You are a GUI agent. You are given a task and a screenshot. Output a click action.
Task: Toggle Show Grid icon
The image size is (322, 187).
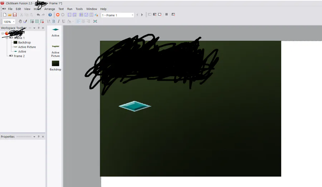pos(37,21)
